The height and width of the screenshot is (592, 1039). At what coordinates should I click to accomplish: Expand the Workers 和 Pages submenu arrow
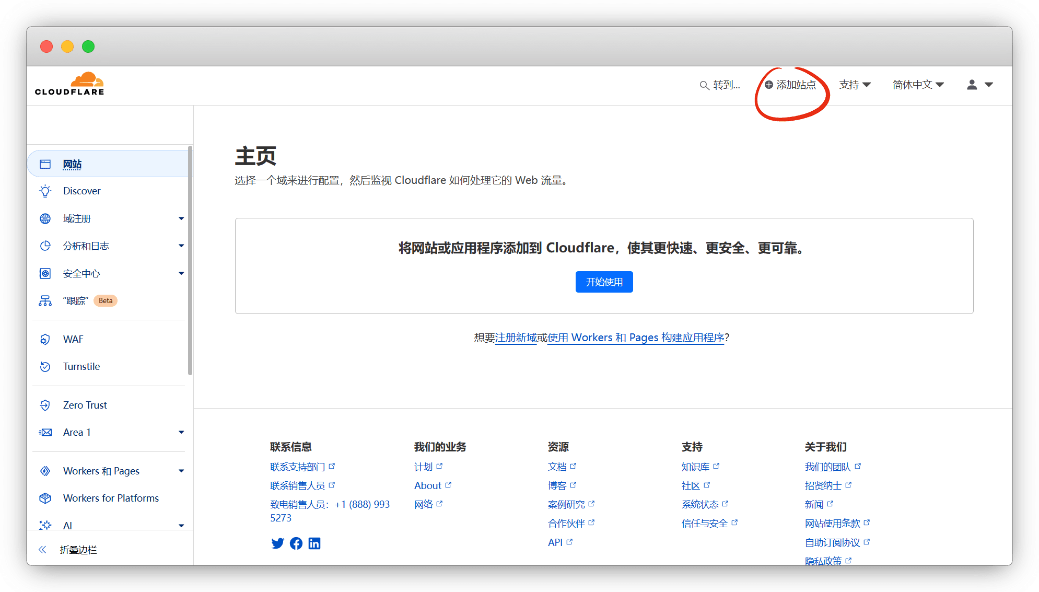click(181, 471)
